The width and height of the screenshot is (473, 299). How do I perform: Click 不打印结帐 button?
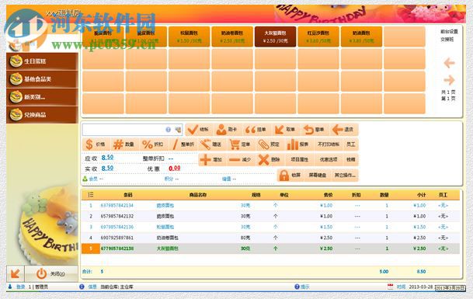pyautogui.click(x=329, y=144)
